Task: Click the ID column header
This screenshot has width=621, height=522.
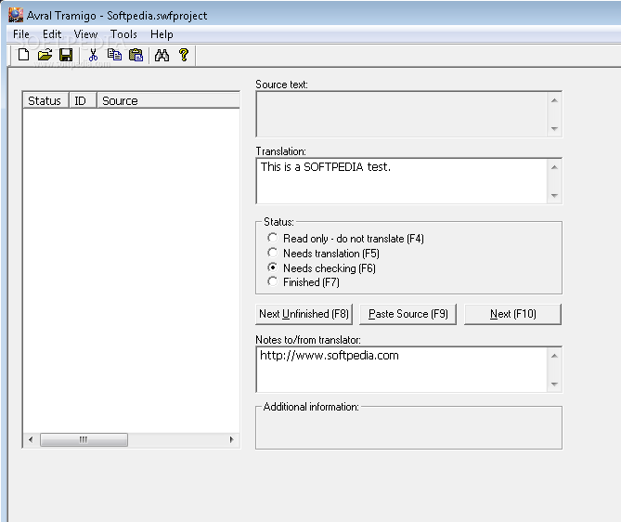Action: tap(83, 100)
